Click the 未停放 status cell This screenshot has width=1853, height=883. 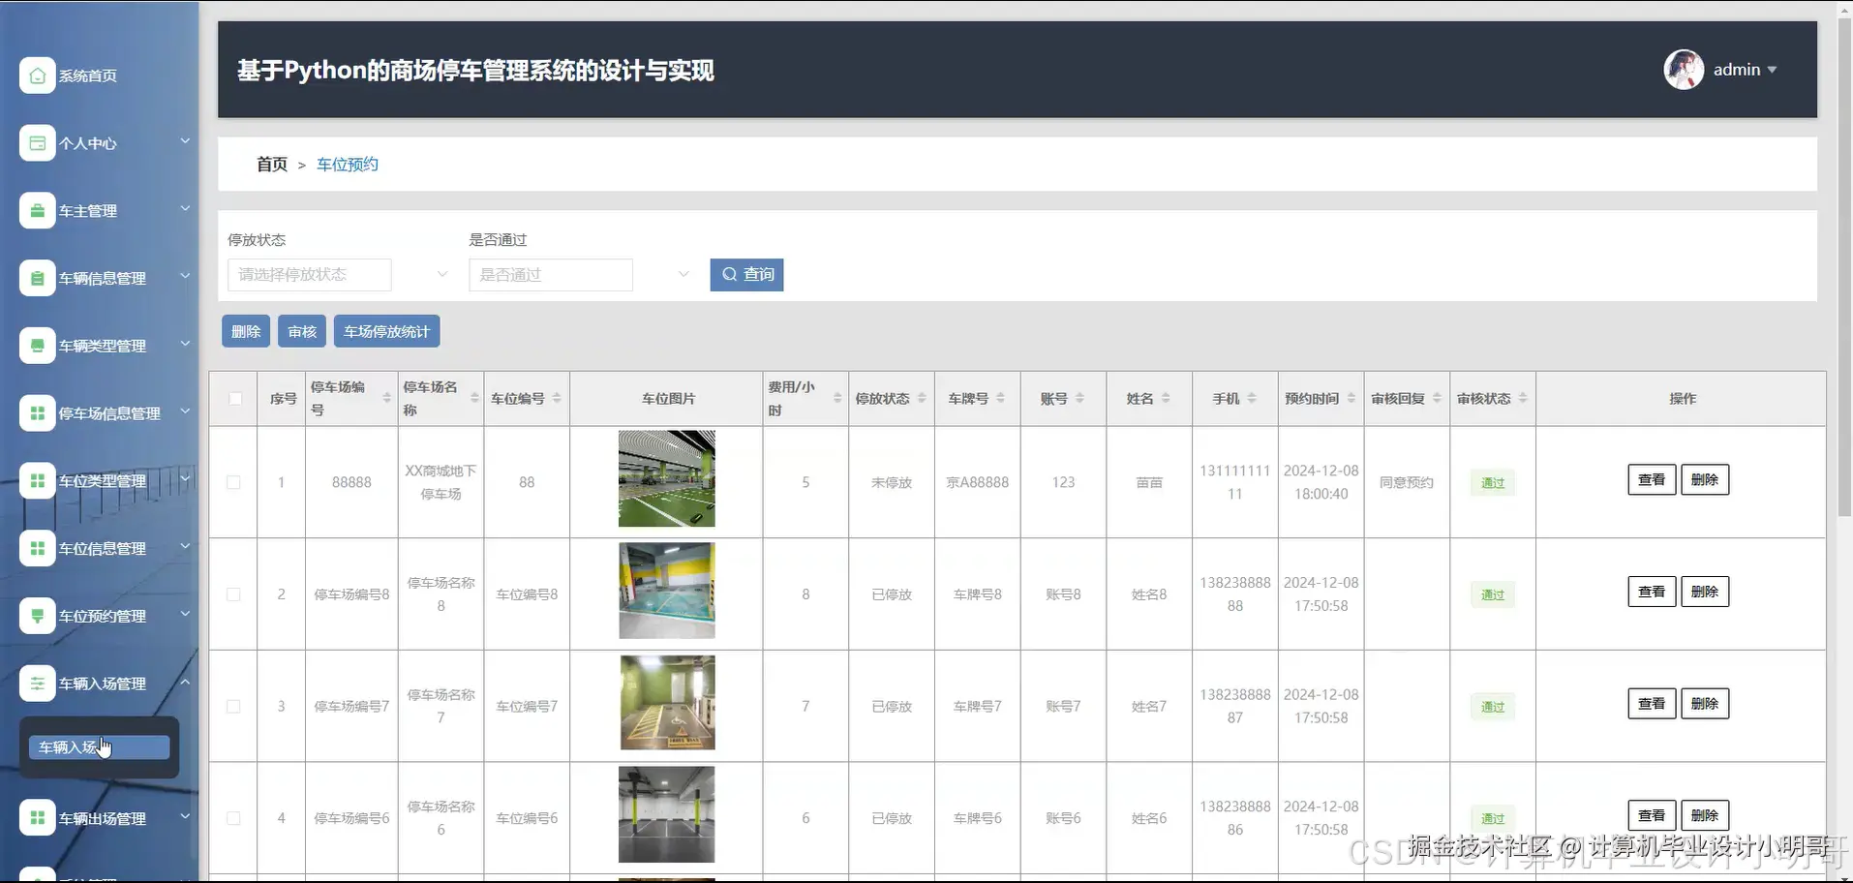tap(892, 482)
